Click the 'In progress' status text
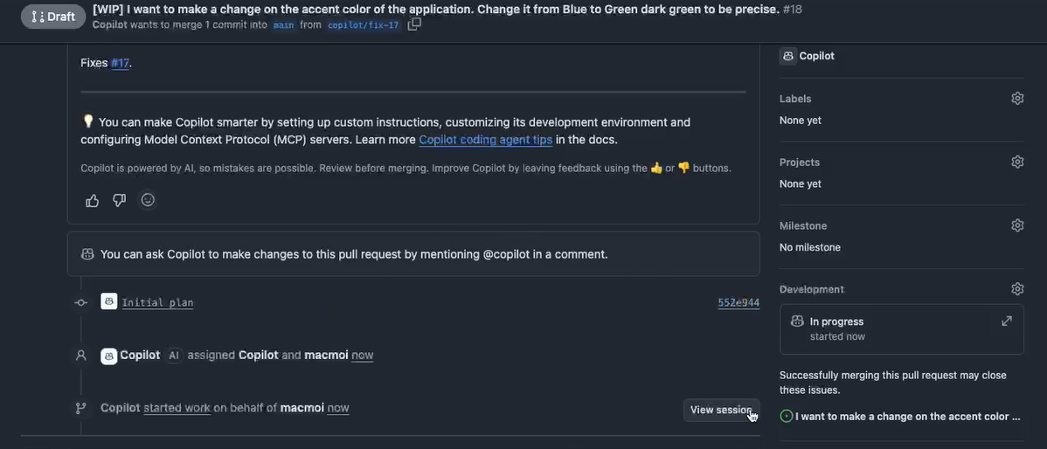The height and width of the screenshot is (449, 1047). point(836,321)
